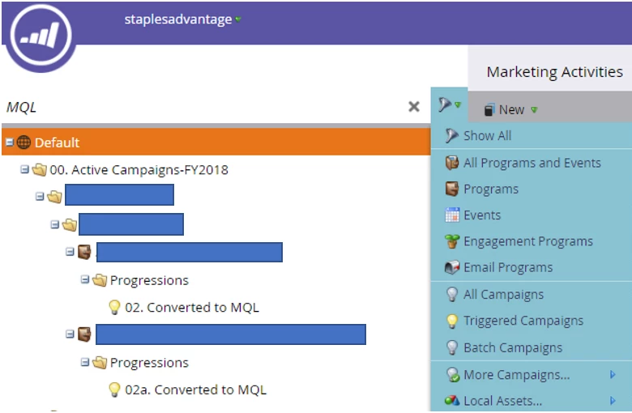
Task: Collapse the 00. Active Campaigns-FY2018 folder
Action: pos(24,169)
